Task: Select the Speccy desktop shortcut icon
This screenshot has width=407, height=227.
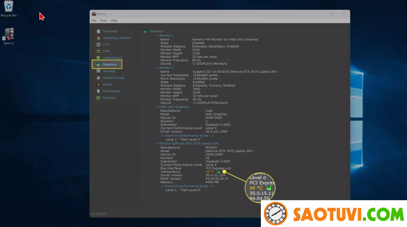Action: tap(9, 34)
